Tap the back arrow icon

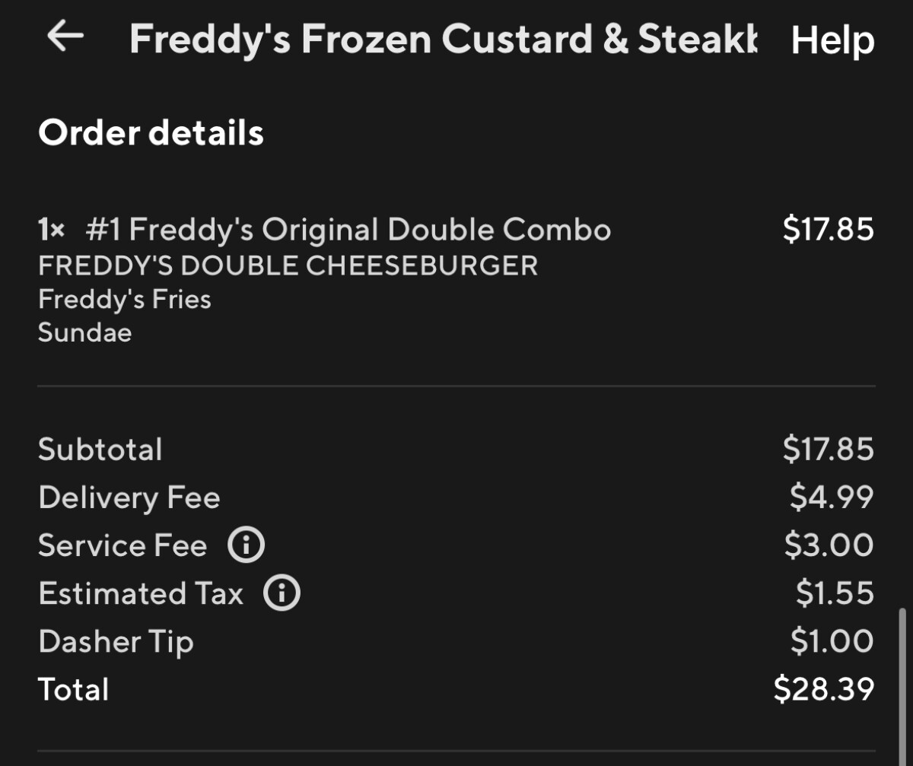click(x=65, y=37)
